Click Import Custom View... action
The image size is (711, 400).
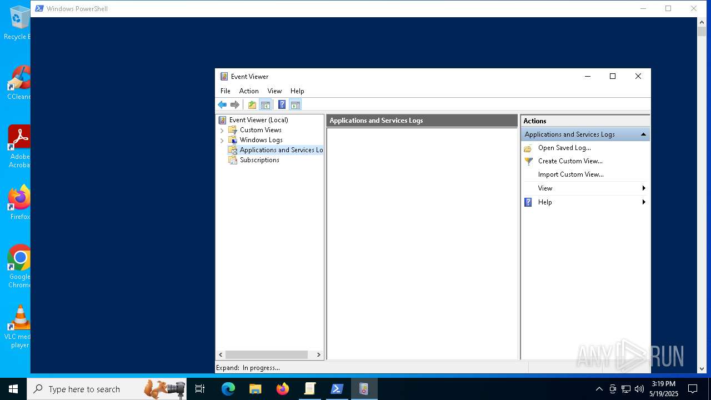click(x=570, y=174)
